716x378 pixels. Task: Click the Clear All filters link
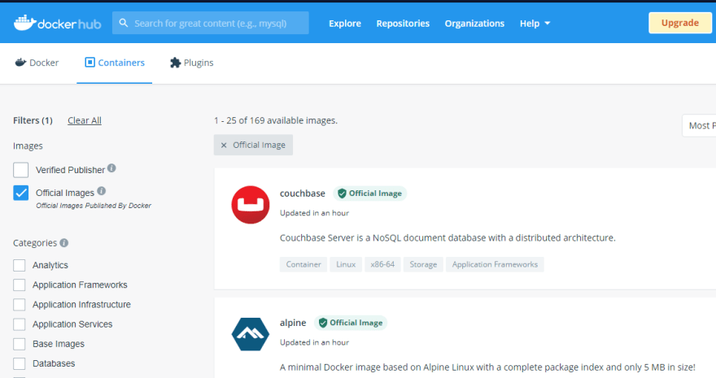85,120
